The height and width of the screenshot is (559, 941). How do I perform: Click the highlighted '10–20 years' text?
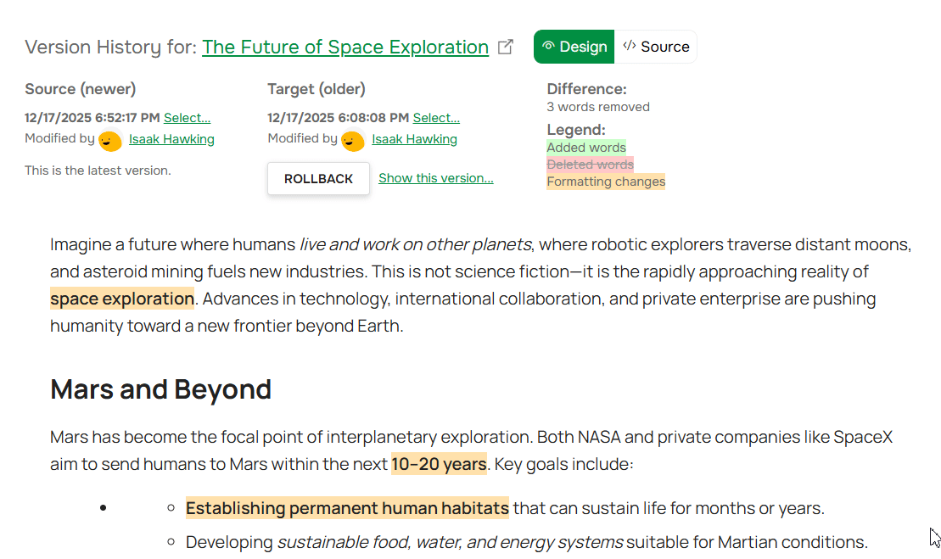439,464
